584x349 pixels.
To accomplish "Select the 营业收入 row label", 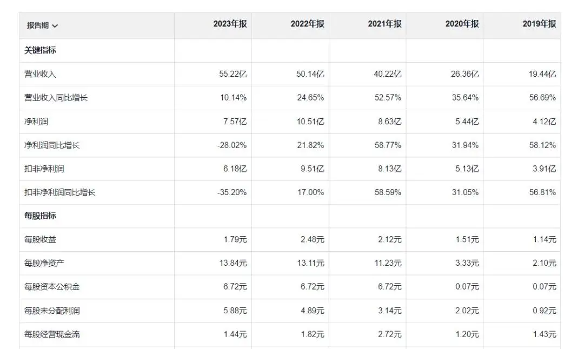I will (41, 74).
